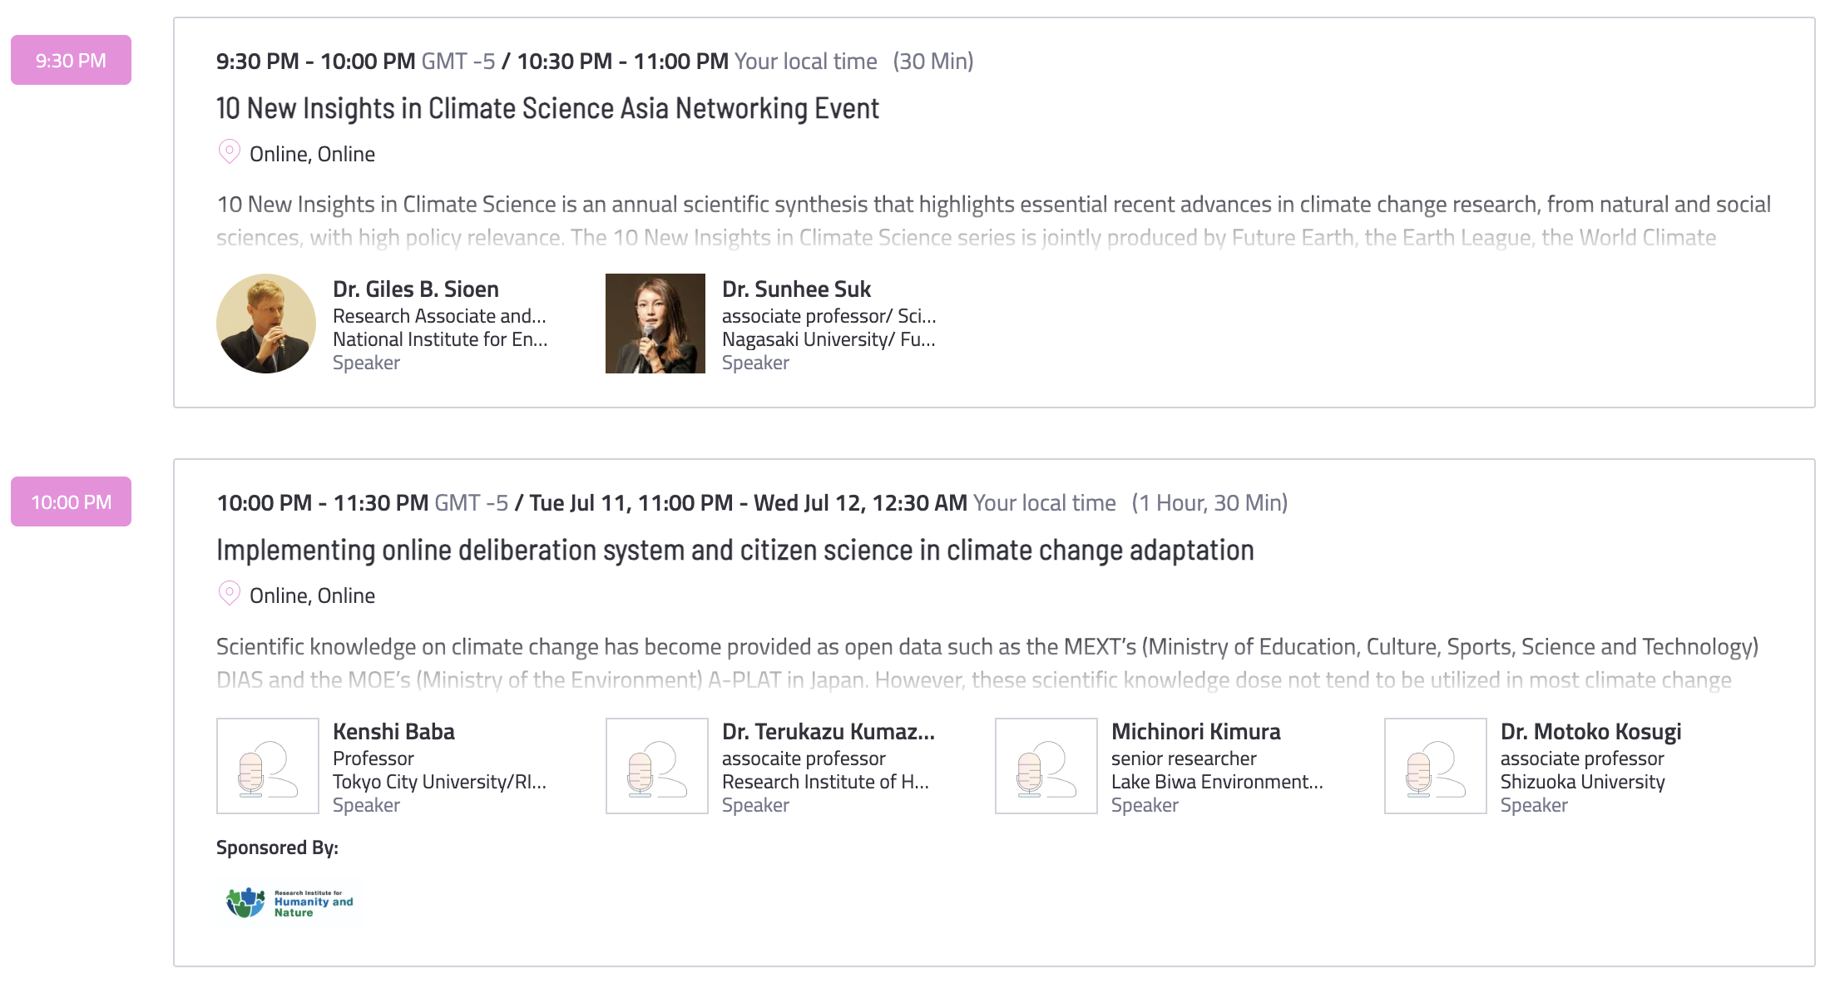Expand the truncated Scientific knowledge description text
The width and height of the screenshot is (1840, 998).
tap(987, 663)
